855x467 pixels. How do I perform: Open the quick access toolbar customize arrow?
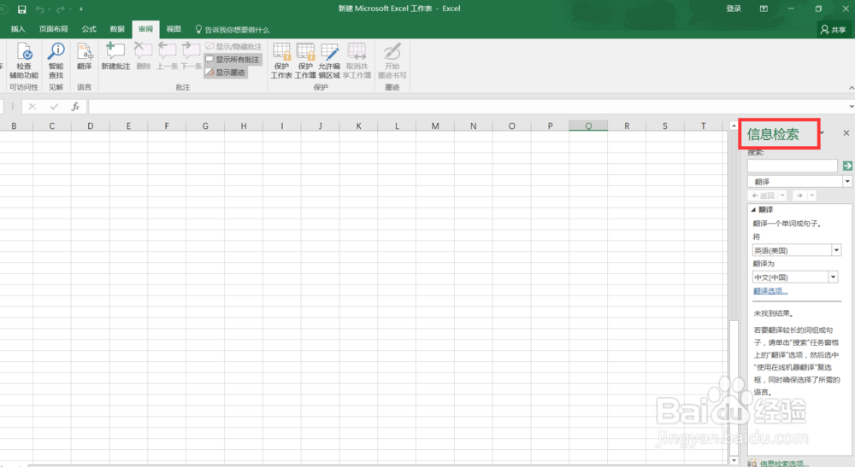[x=81, y=9]
